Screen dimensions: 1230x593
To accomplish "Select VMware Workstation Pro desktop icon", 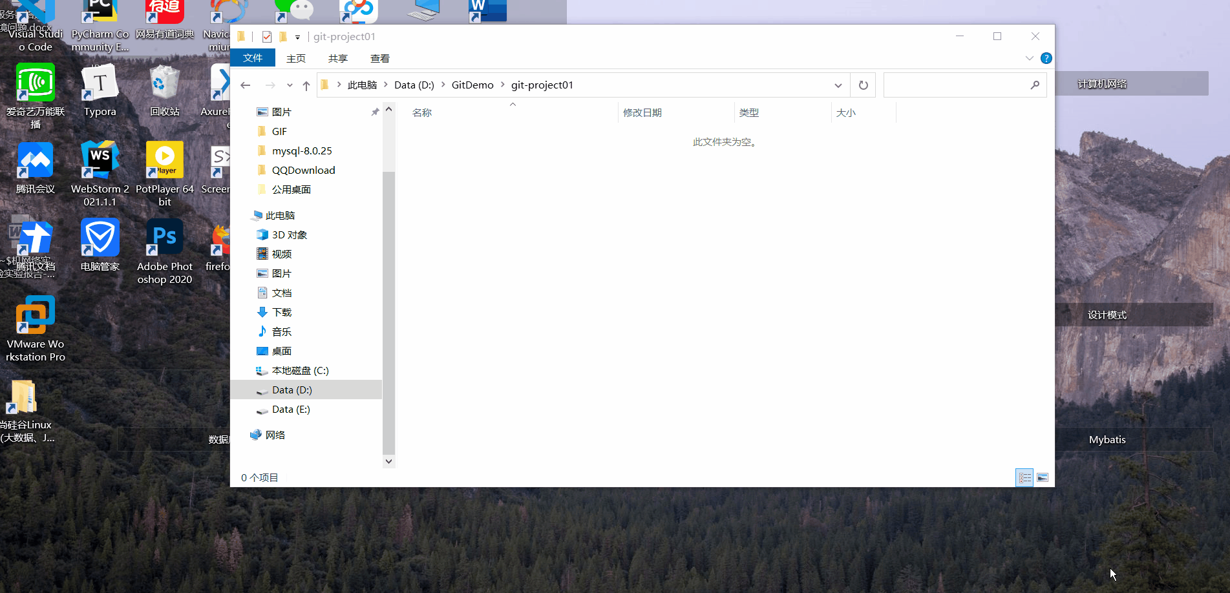I will pyautogui.click(x=36, y=329).
